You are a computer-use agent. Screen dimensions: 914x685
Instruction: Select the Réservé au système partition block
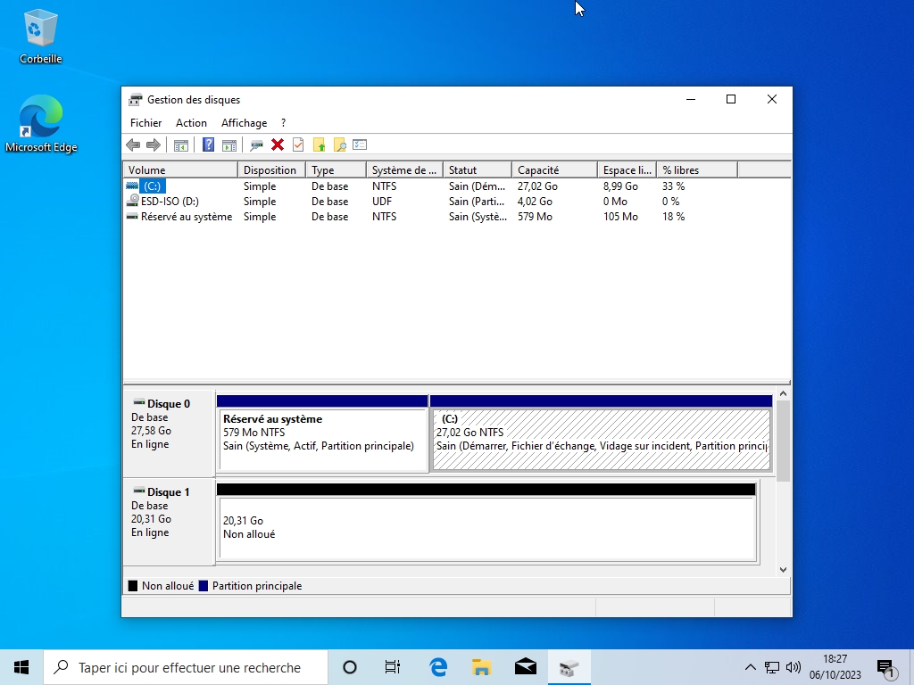pyautogui.click(x=322, y=439)
